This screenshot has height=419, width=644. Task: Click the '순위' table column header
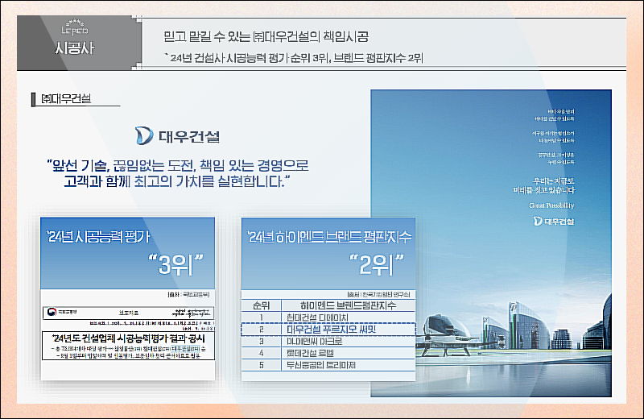261,305
